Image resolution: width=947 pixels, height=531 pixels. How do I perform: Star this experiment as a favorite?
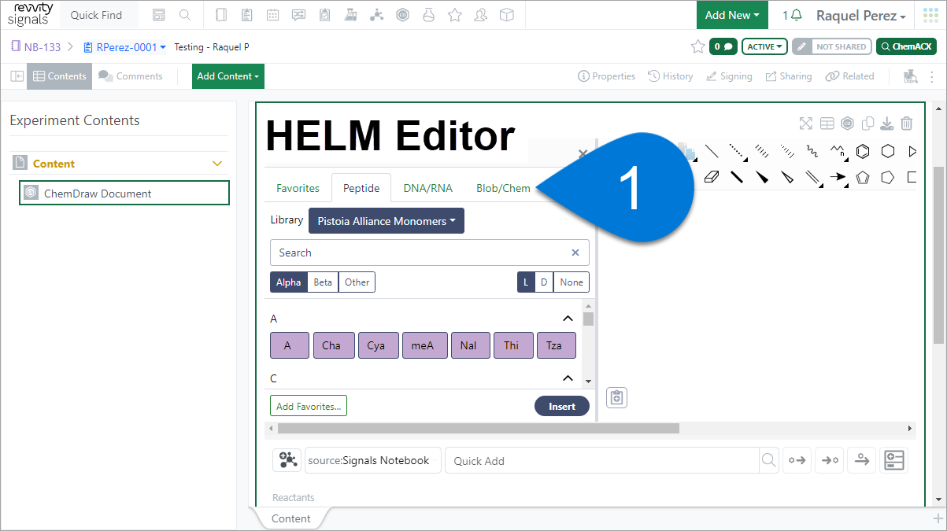click(x=697, y=46)
